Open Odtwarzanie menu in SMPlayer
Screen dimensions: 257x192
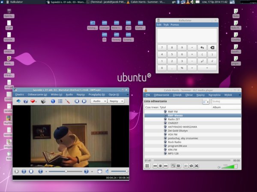click(x=37, y=95)
